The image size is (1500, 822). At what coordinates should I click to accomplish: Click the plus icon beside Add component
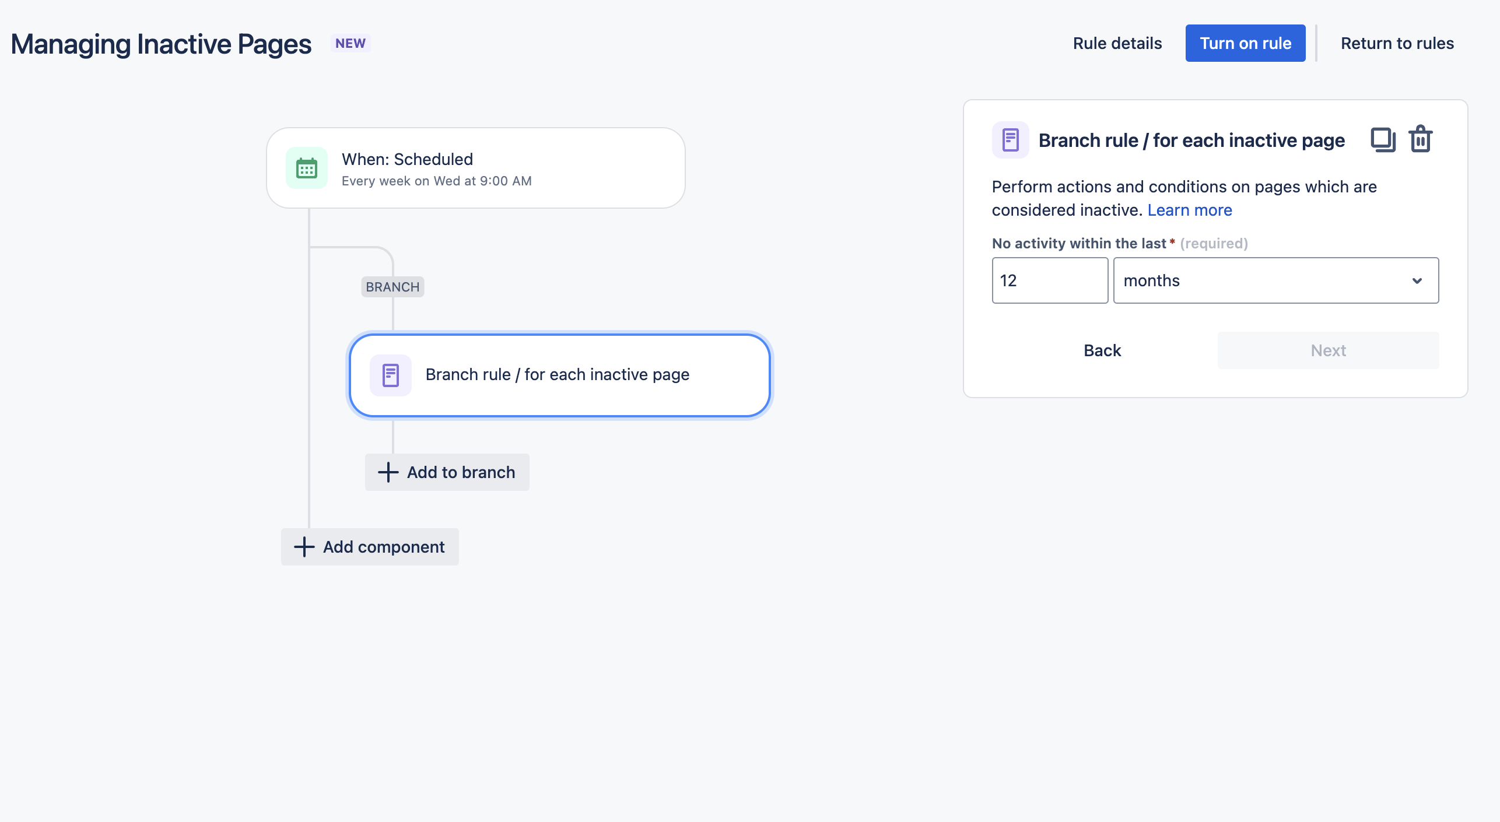click(304, 547)
